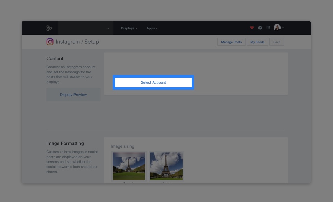Open the Display Preview

pyautogui.click(x=73, y=95)
